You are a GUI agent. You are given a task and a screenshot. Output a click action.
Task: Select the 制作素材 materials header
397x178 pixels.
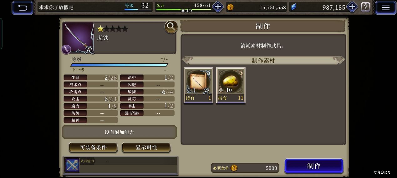[263, 61]
